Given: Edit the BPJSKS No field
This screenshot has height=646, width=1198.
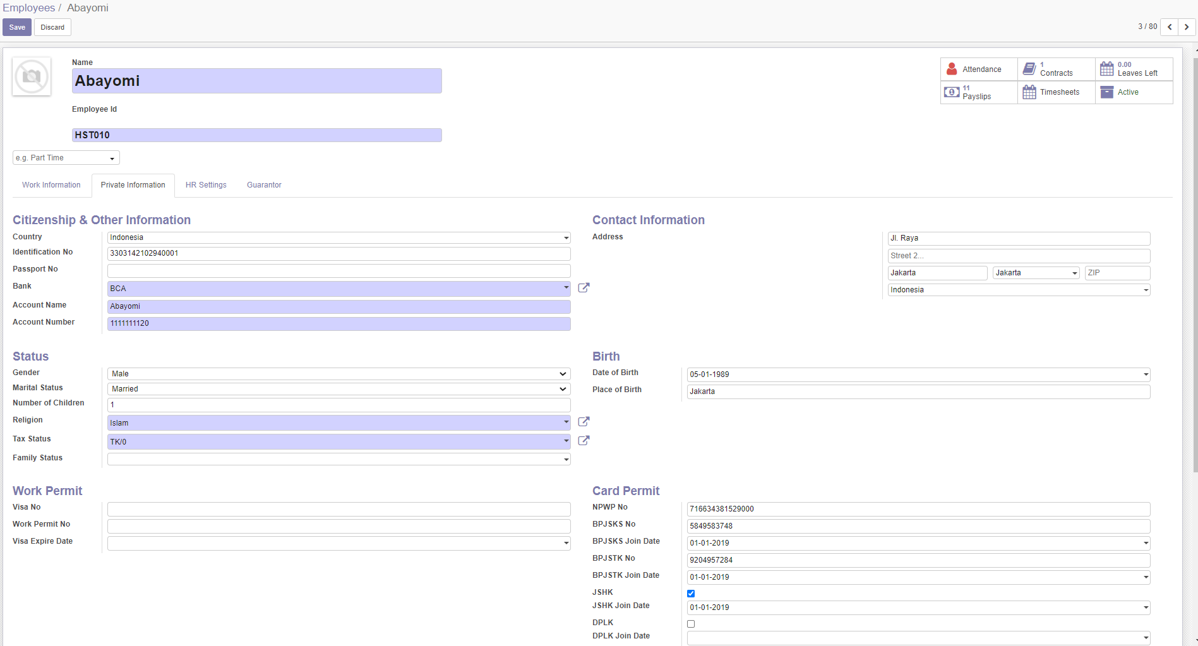Looking at the screenshot, I should point(918,526).
